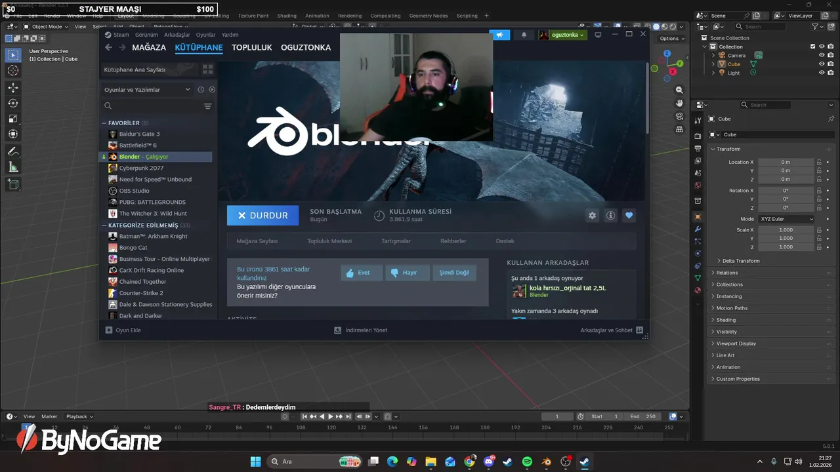Toggle Camera visibility eye in the outliner
The height and width of the screenshot is (472, 840).
pos(822,56)
